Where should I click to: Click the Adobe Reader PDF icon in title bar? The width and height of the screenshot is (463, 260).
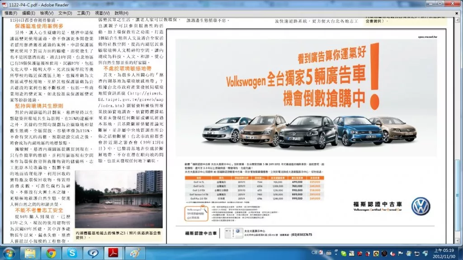coord(5,5)
